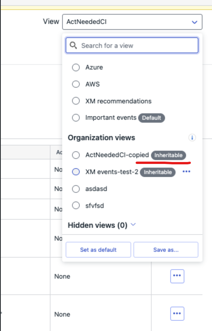Click the magnifier icon in the search box
212x331 pixels.
click(73, 46)
